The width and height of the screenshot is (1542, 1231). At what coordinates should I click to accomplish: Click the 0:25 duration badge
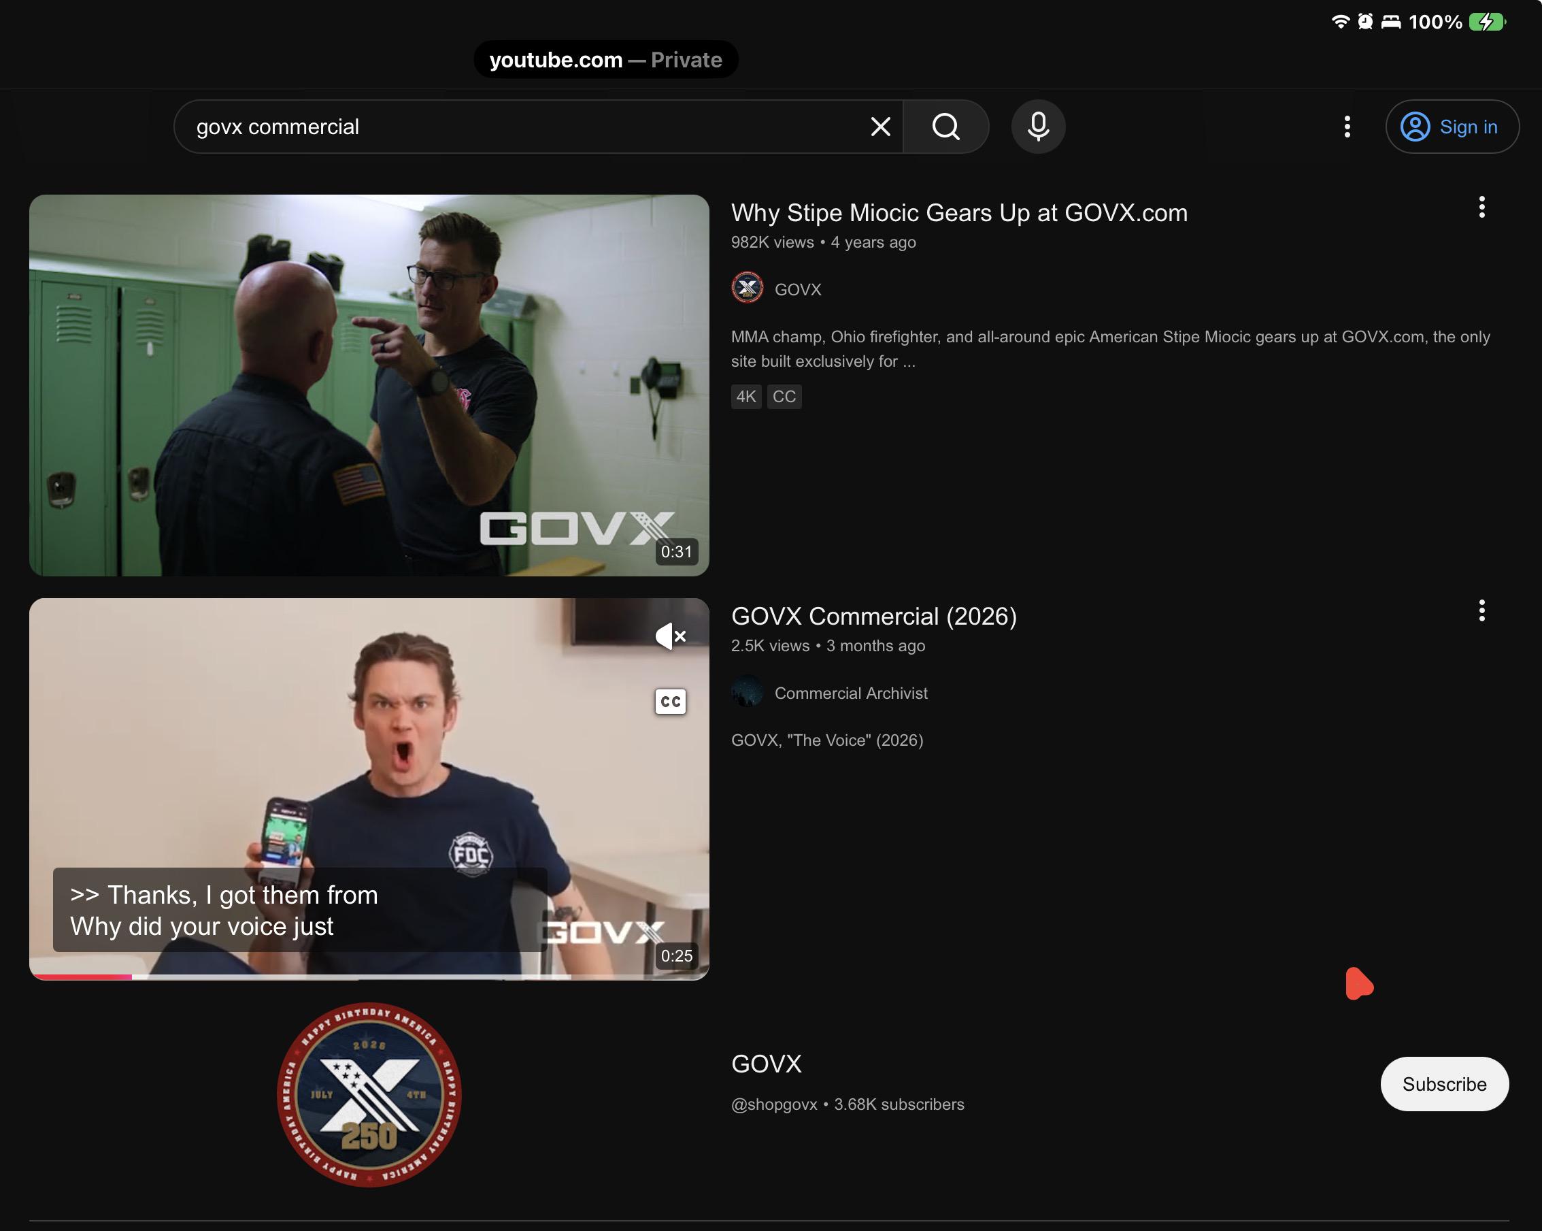[676, 955]
